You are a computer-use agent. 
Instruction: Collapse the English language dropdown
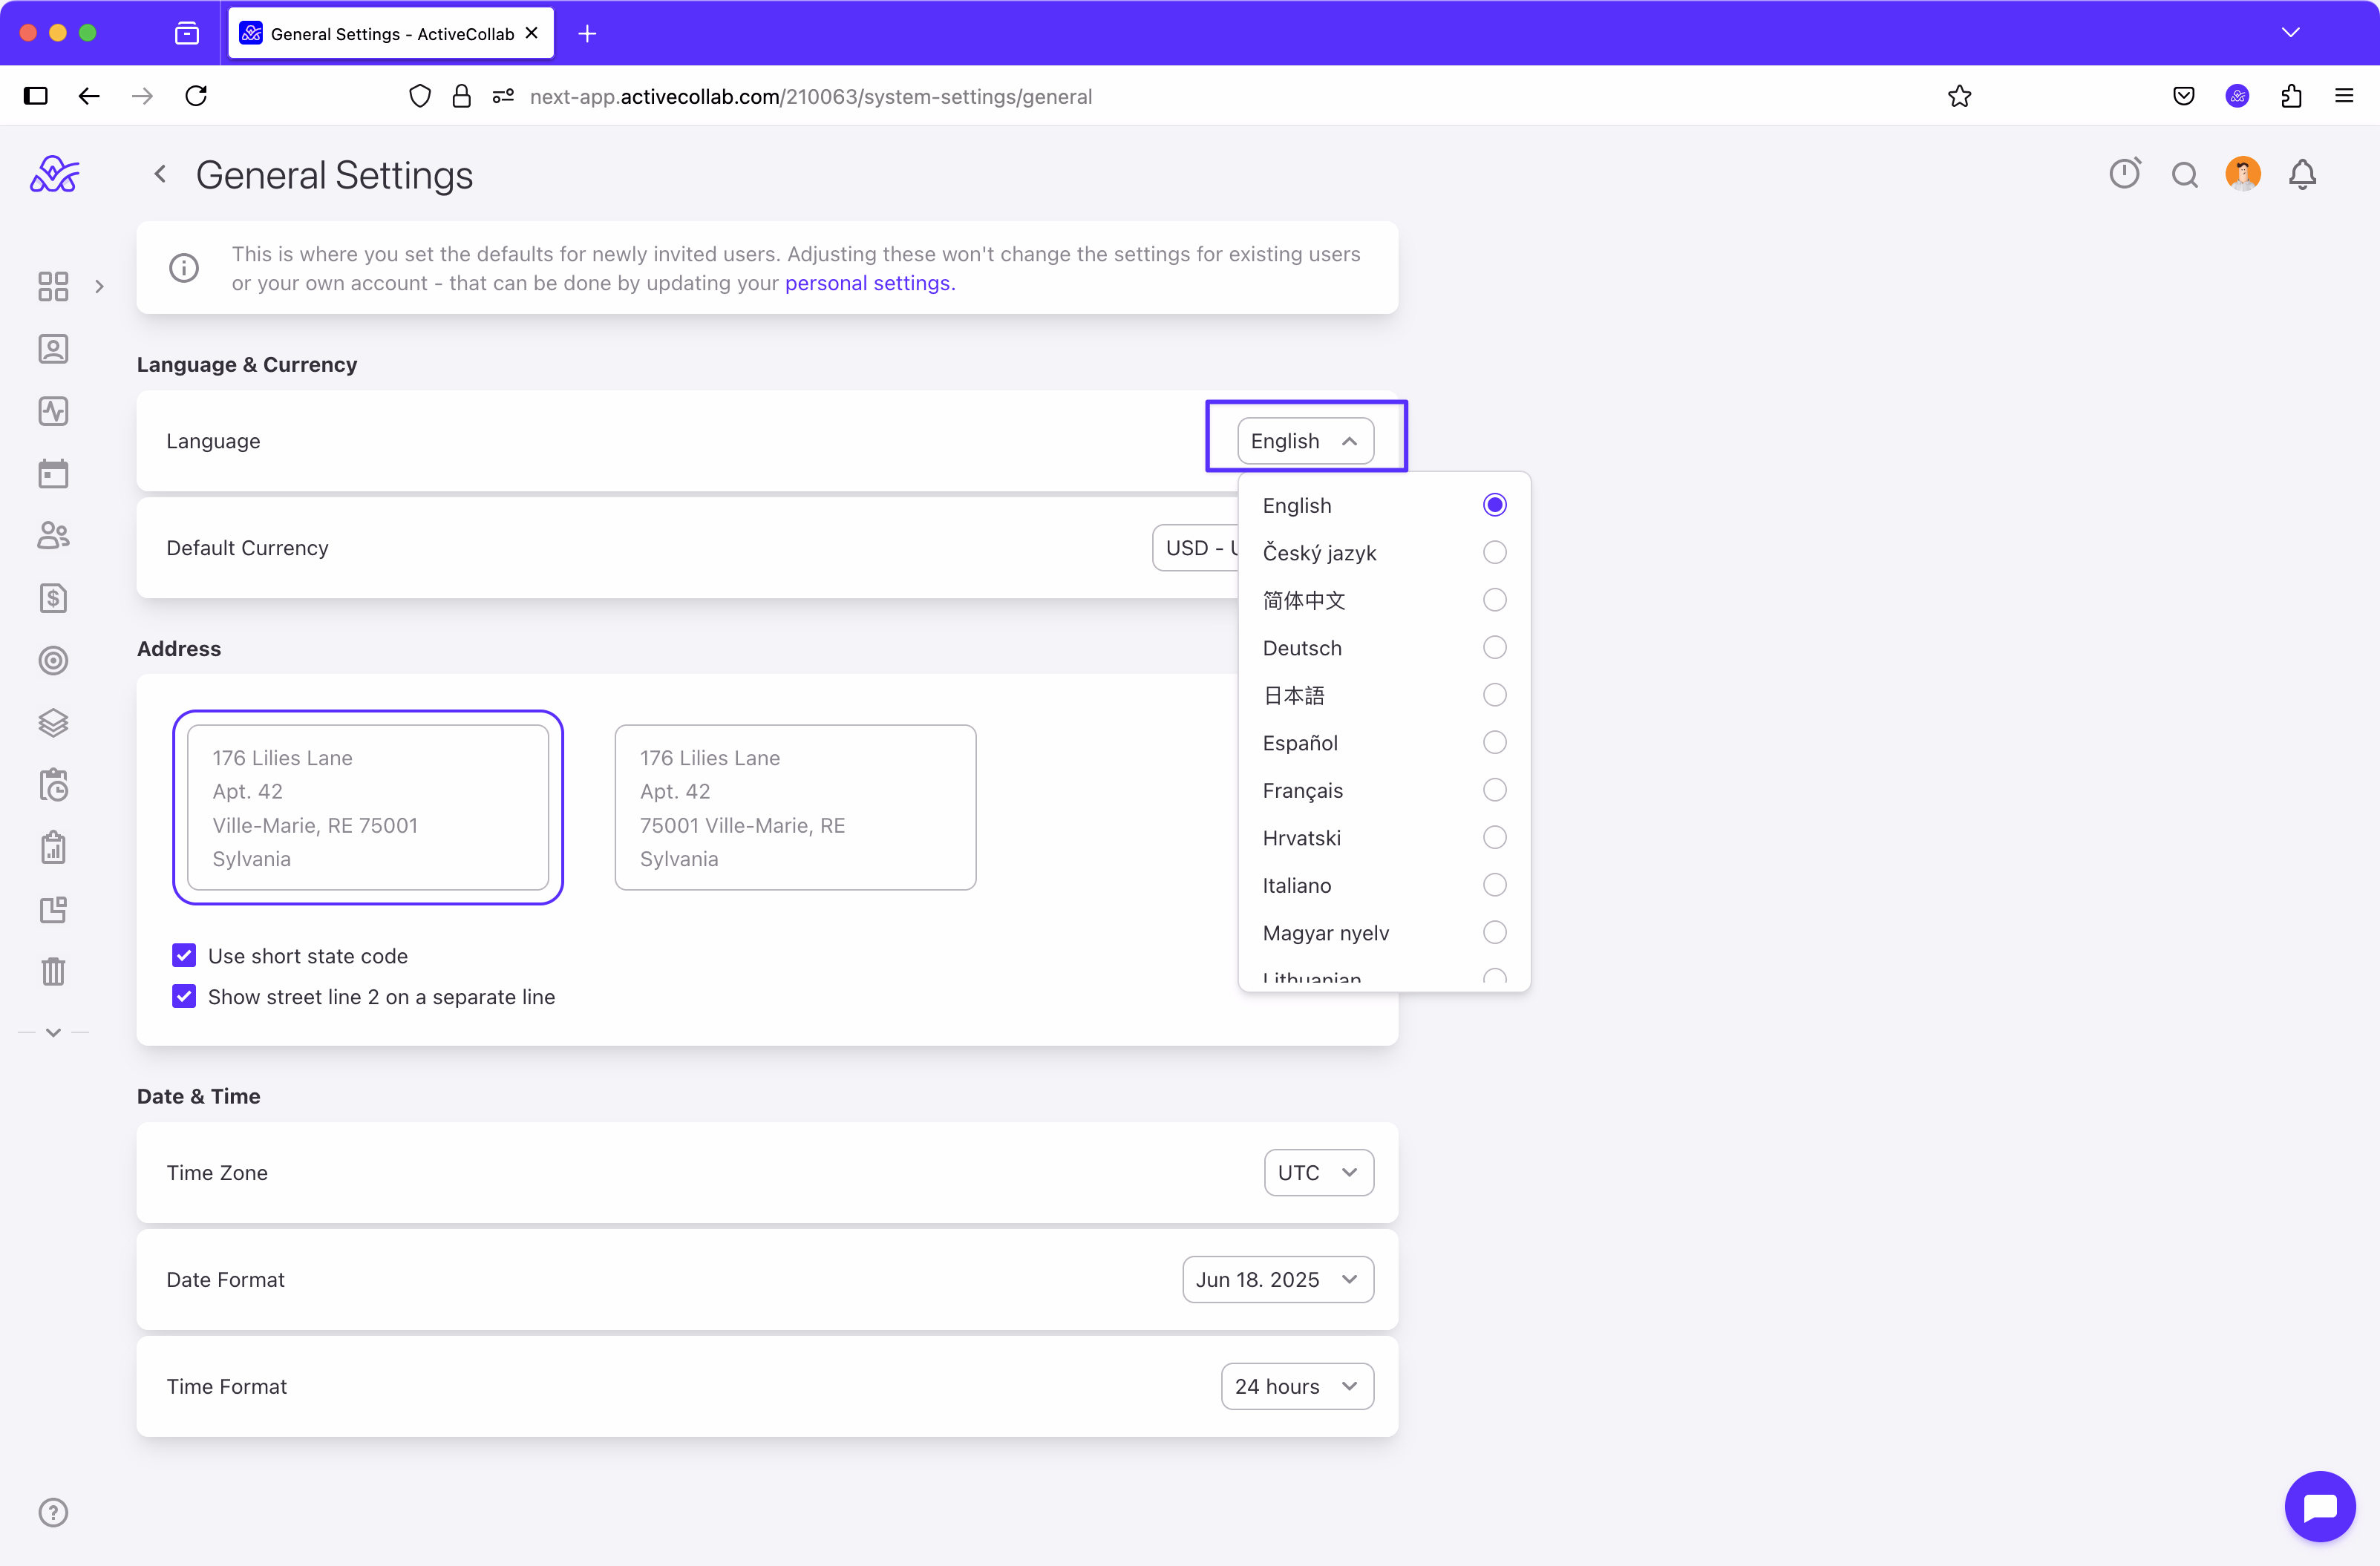tap(1305, 441)
